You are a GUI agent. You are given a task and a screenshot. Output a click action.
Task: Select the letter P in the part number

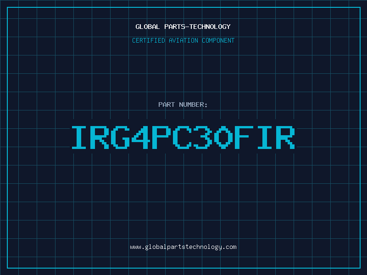pos(161,137)
